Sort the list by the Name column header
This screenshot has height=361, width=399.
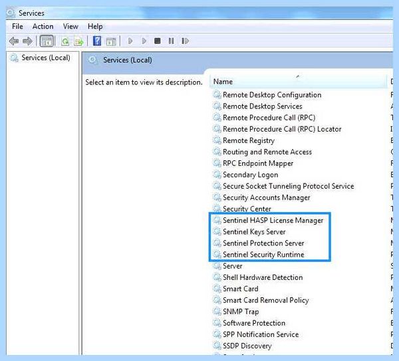(x=299, y=82)
